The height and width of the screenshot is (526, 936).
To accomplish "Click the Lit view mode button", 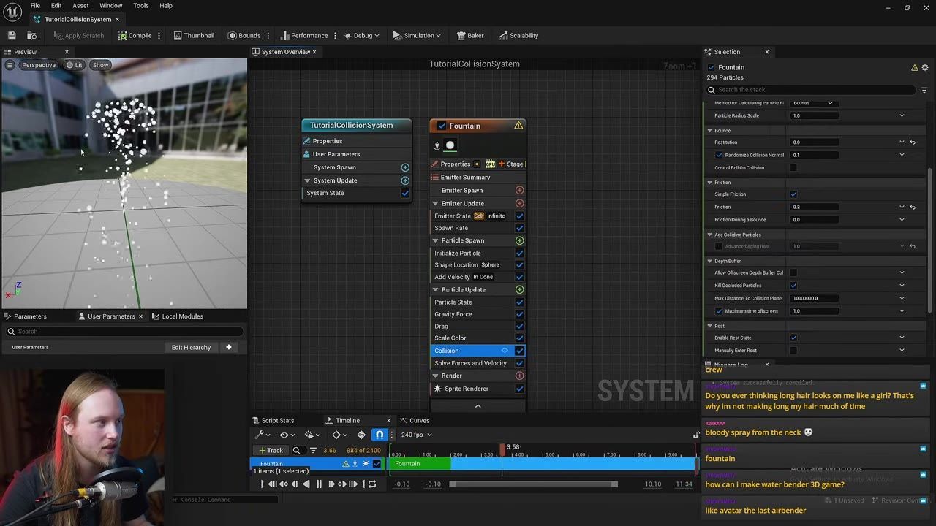I will (74, 65).
